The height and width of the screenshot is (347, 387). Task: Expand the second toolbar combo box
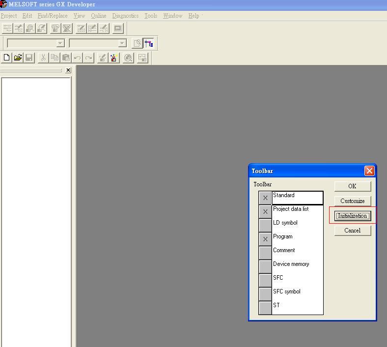(x=122, y=44)
